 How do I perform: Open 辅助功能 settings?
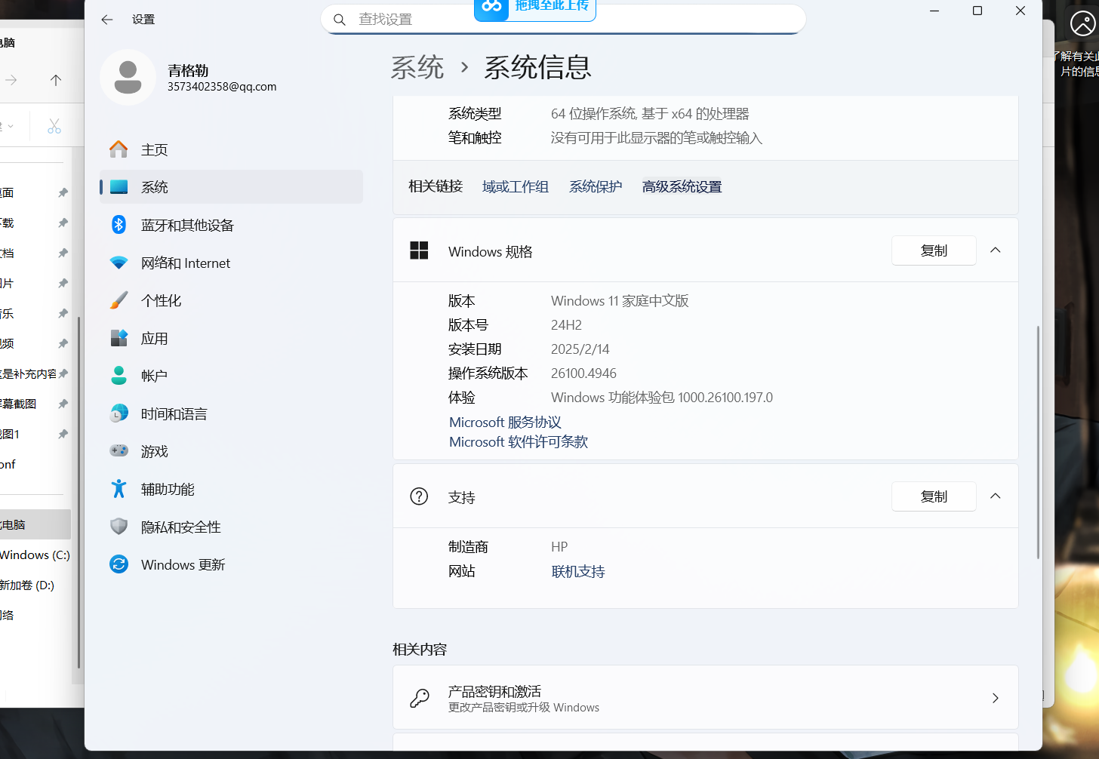[x=231, y=489]
